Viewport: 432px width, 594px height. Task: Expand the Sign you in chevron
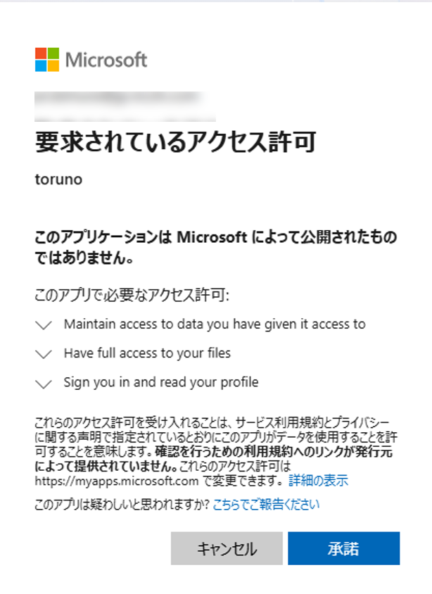click(x=44, y=384)
